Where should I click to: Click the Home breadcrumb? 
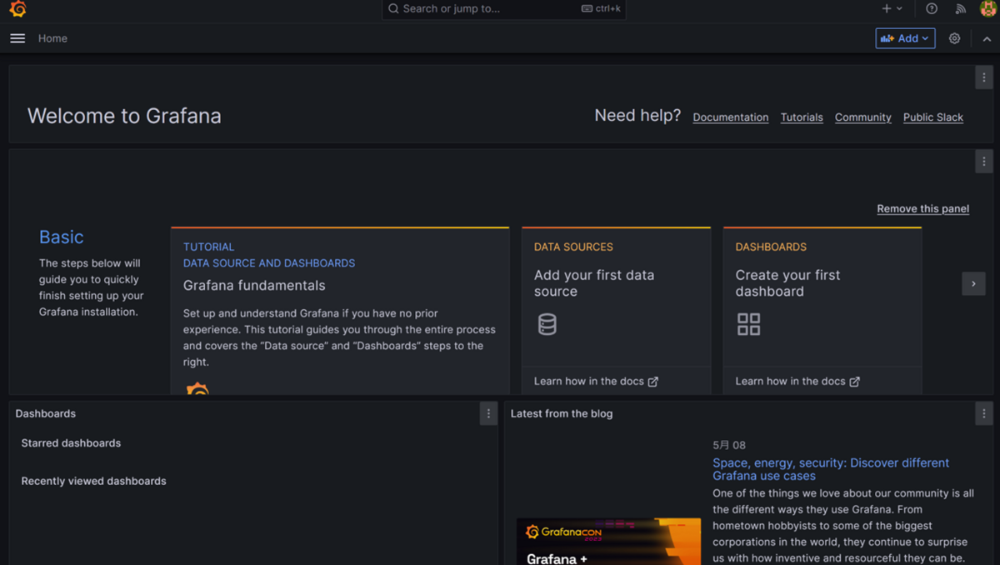[52, 38]
